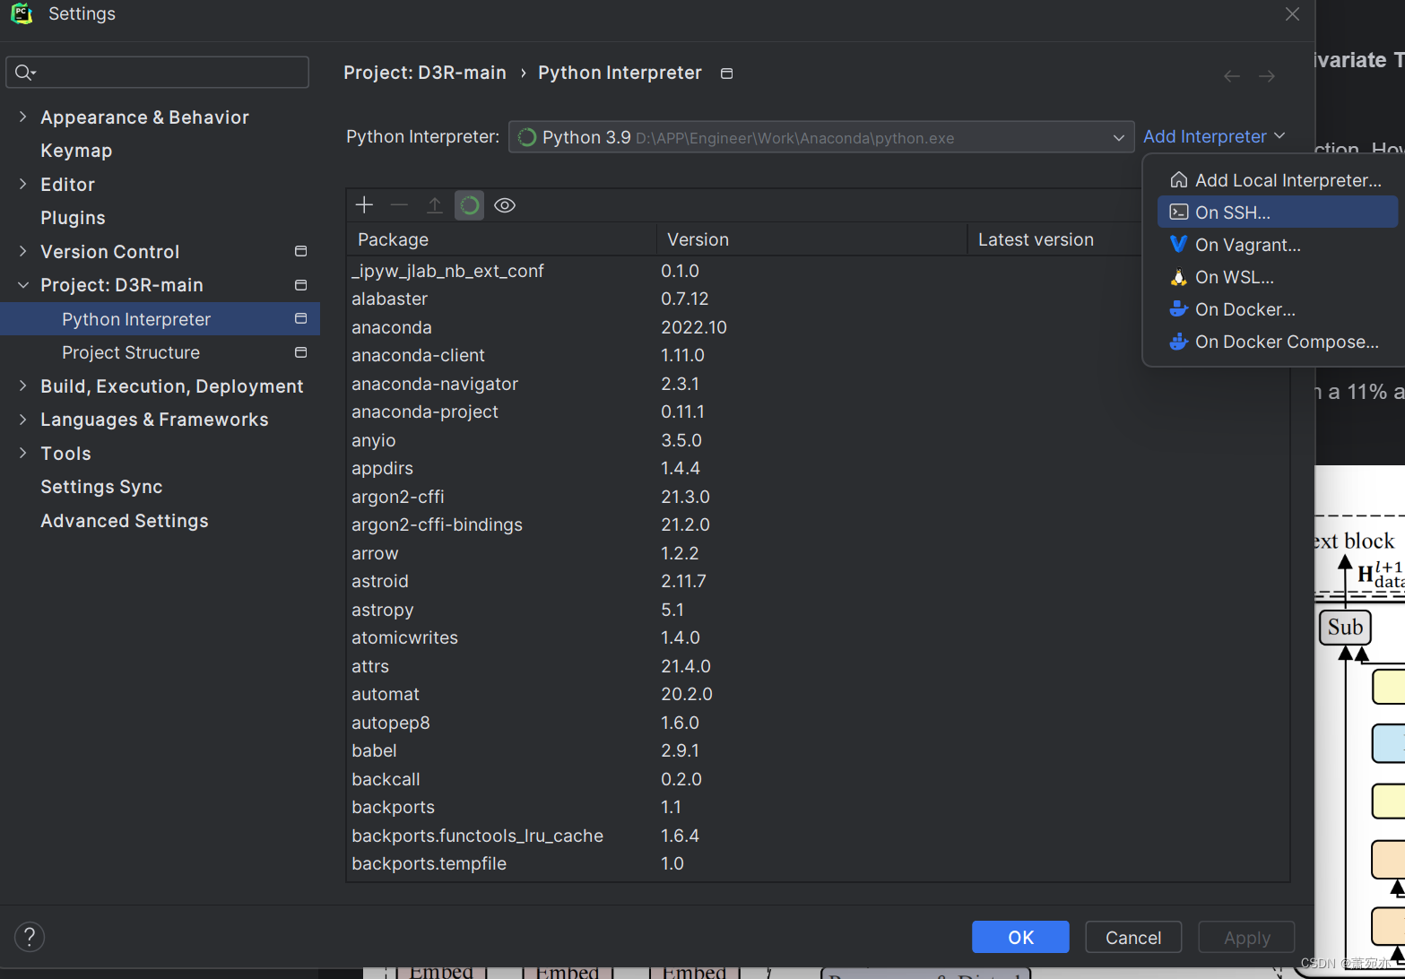Screen dimensions: 1405x979
Task: Choose the On Vagrant menu option
Action: click(x=1278, y=245)
